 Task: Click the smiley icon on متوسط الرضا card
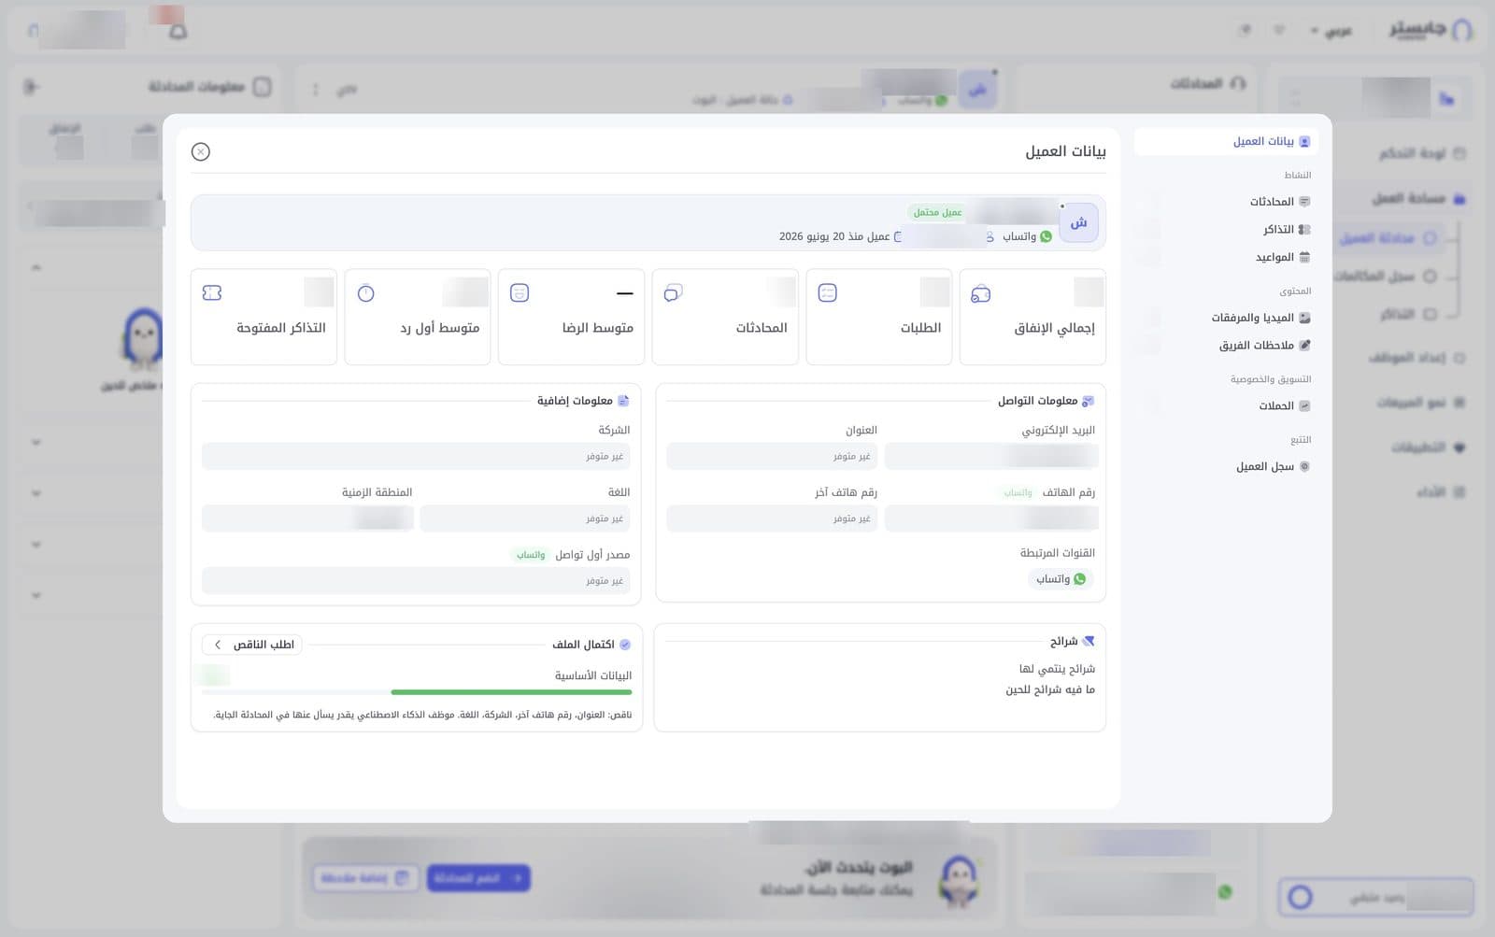(x=520, y=293)
